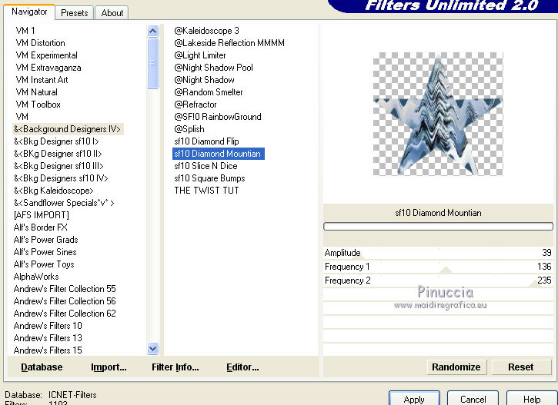Select Andrew's Filters 15
This screenshot has width=558, height=405.
click(x=48, y=350)
